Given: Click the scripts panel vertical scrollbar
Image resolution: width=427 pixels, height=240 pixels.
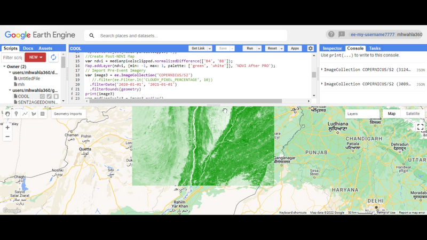Looking at the screenshot, I should pyautogui.click(x=63, y=62).
